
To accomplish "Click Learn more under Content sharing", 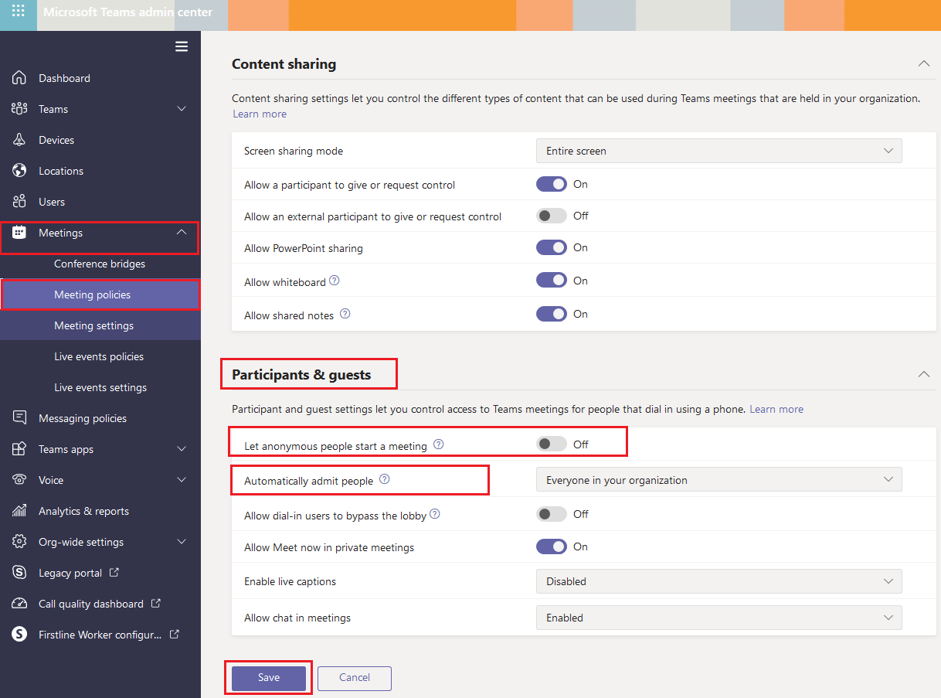I will pos(260,114).
